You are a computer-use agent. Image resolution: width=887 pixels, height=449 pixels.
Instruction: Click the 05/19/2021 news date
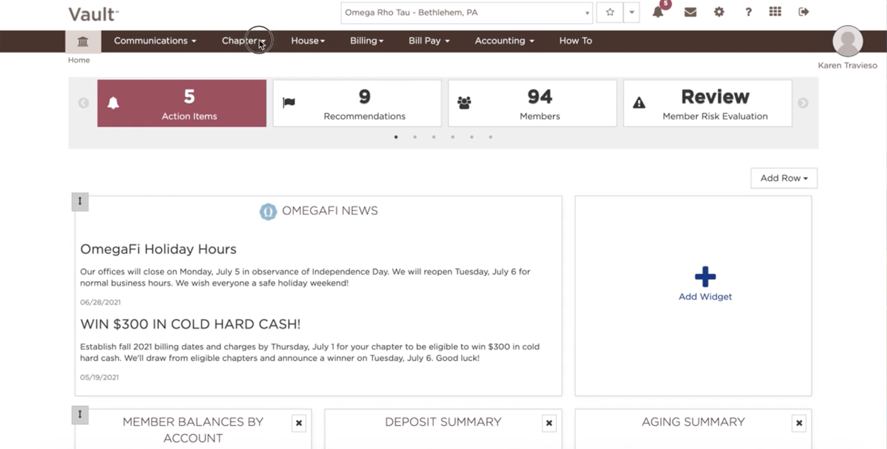pos(99,377)
